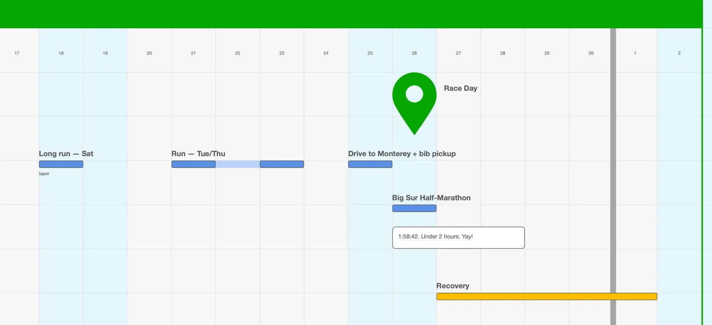Click the Run — Tue/Thu title

[x=198, y=154]
